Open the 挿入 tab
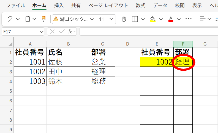The height and width of the screenshot is (133, 218). click(58, 6)
